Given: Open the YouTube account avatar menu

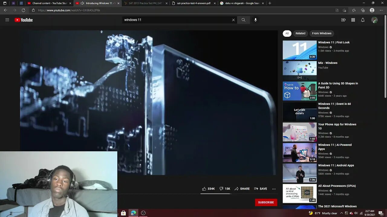Looking at the screenshot, I should coord(375,20).
